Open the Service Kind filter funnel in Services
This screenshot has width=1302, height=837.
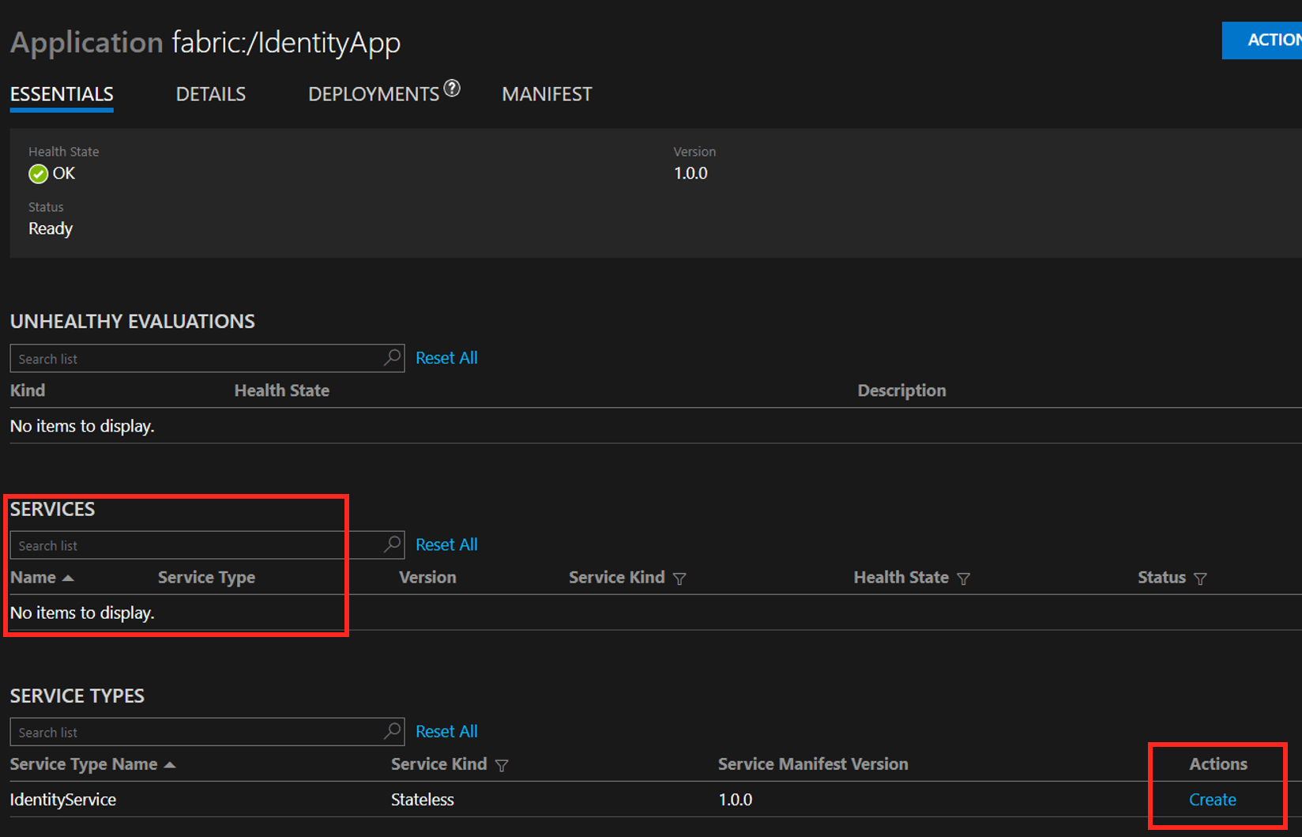coord(680,579)
